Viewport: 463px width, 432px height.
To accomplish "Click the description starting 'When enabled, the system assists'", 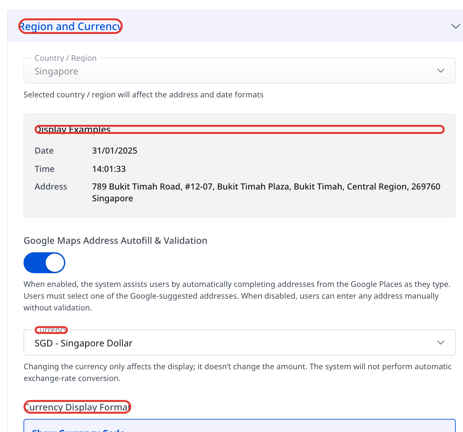I will coord(237,296).
